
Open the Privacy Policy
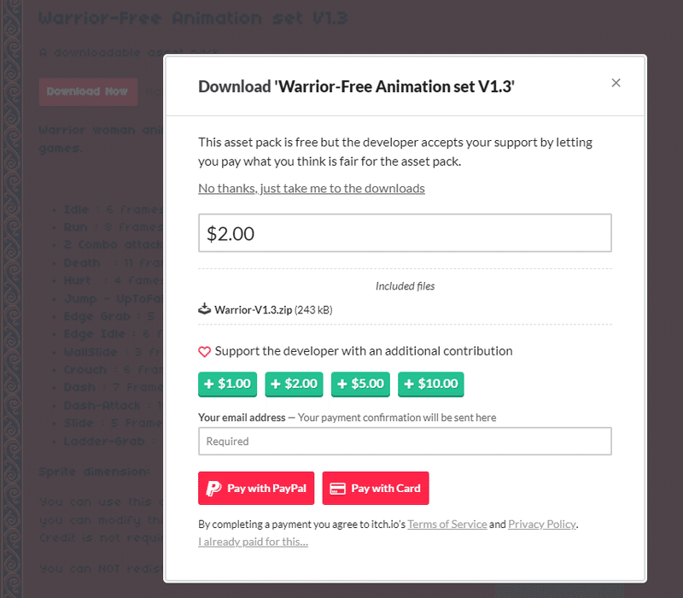(542, 524)
